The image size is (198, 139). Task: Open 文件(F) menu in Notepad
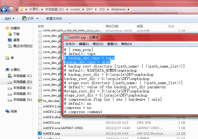click(x=70, y=44)
